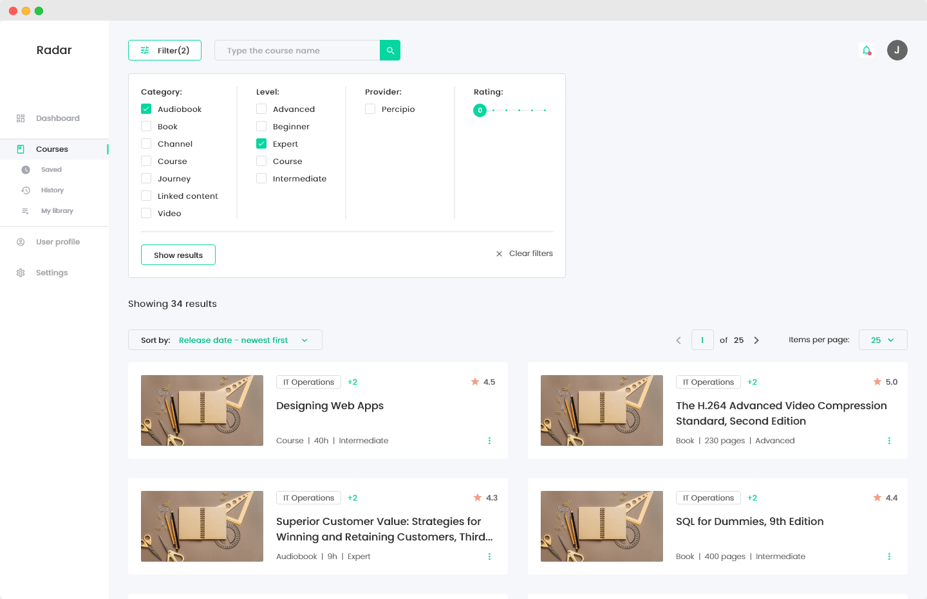Open the Dashboard section from the sidebar
This screenshot has width=927, height=599.
[x=57, y=118]
